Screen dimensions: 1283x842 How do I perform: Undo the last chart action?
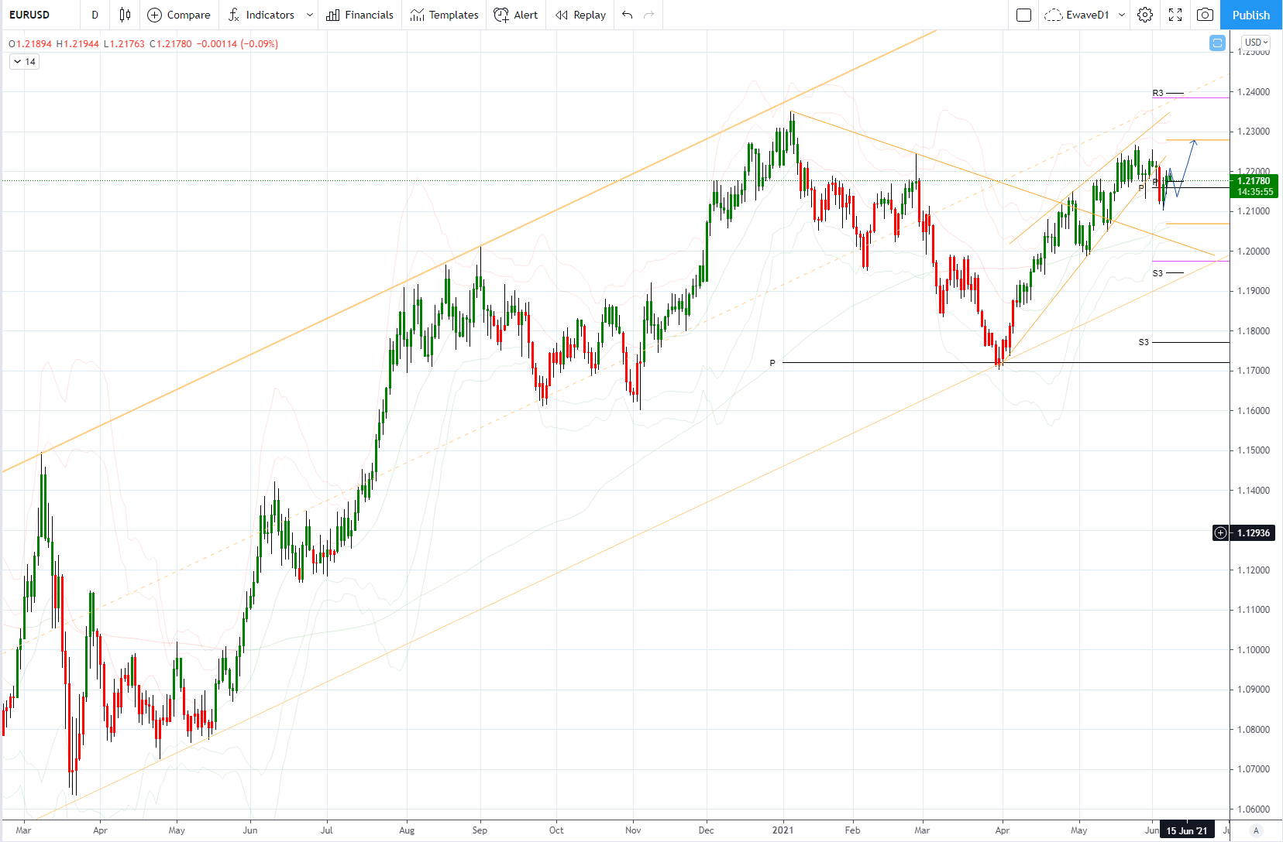click(628, 15)
